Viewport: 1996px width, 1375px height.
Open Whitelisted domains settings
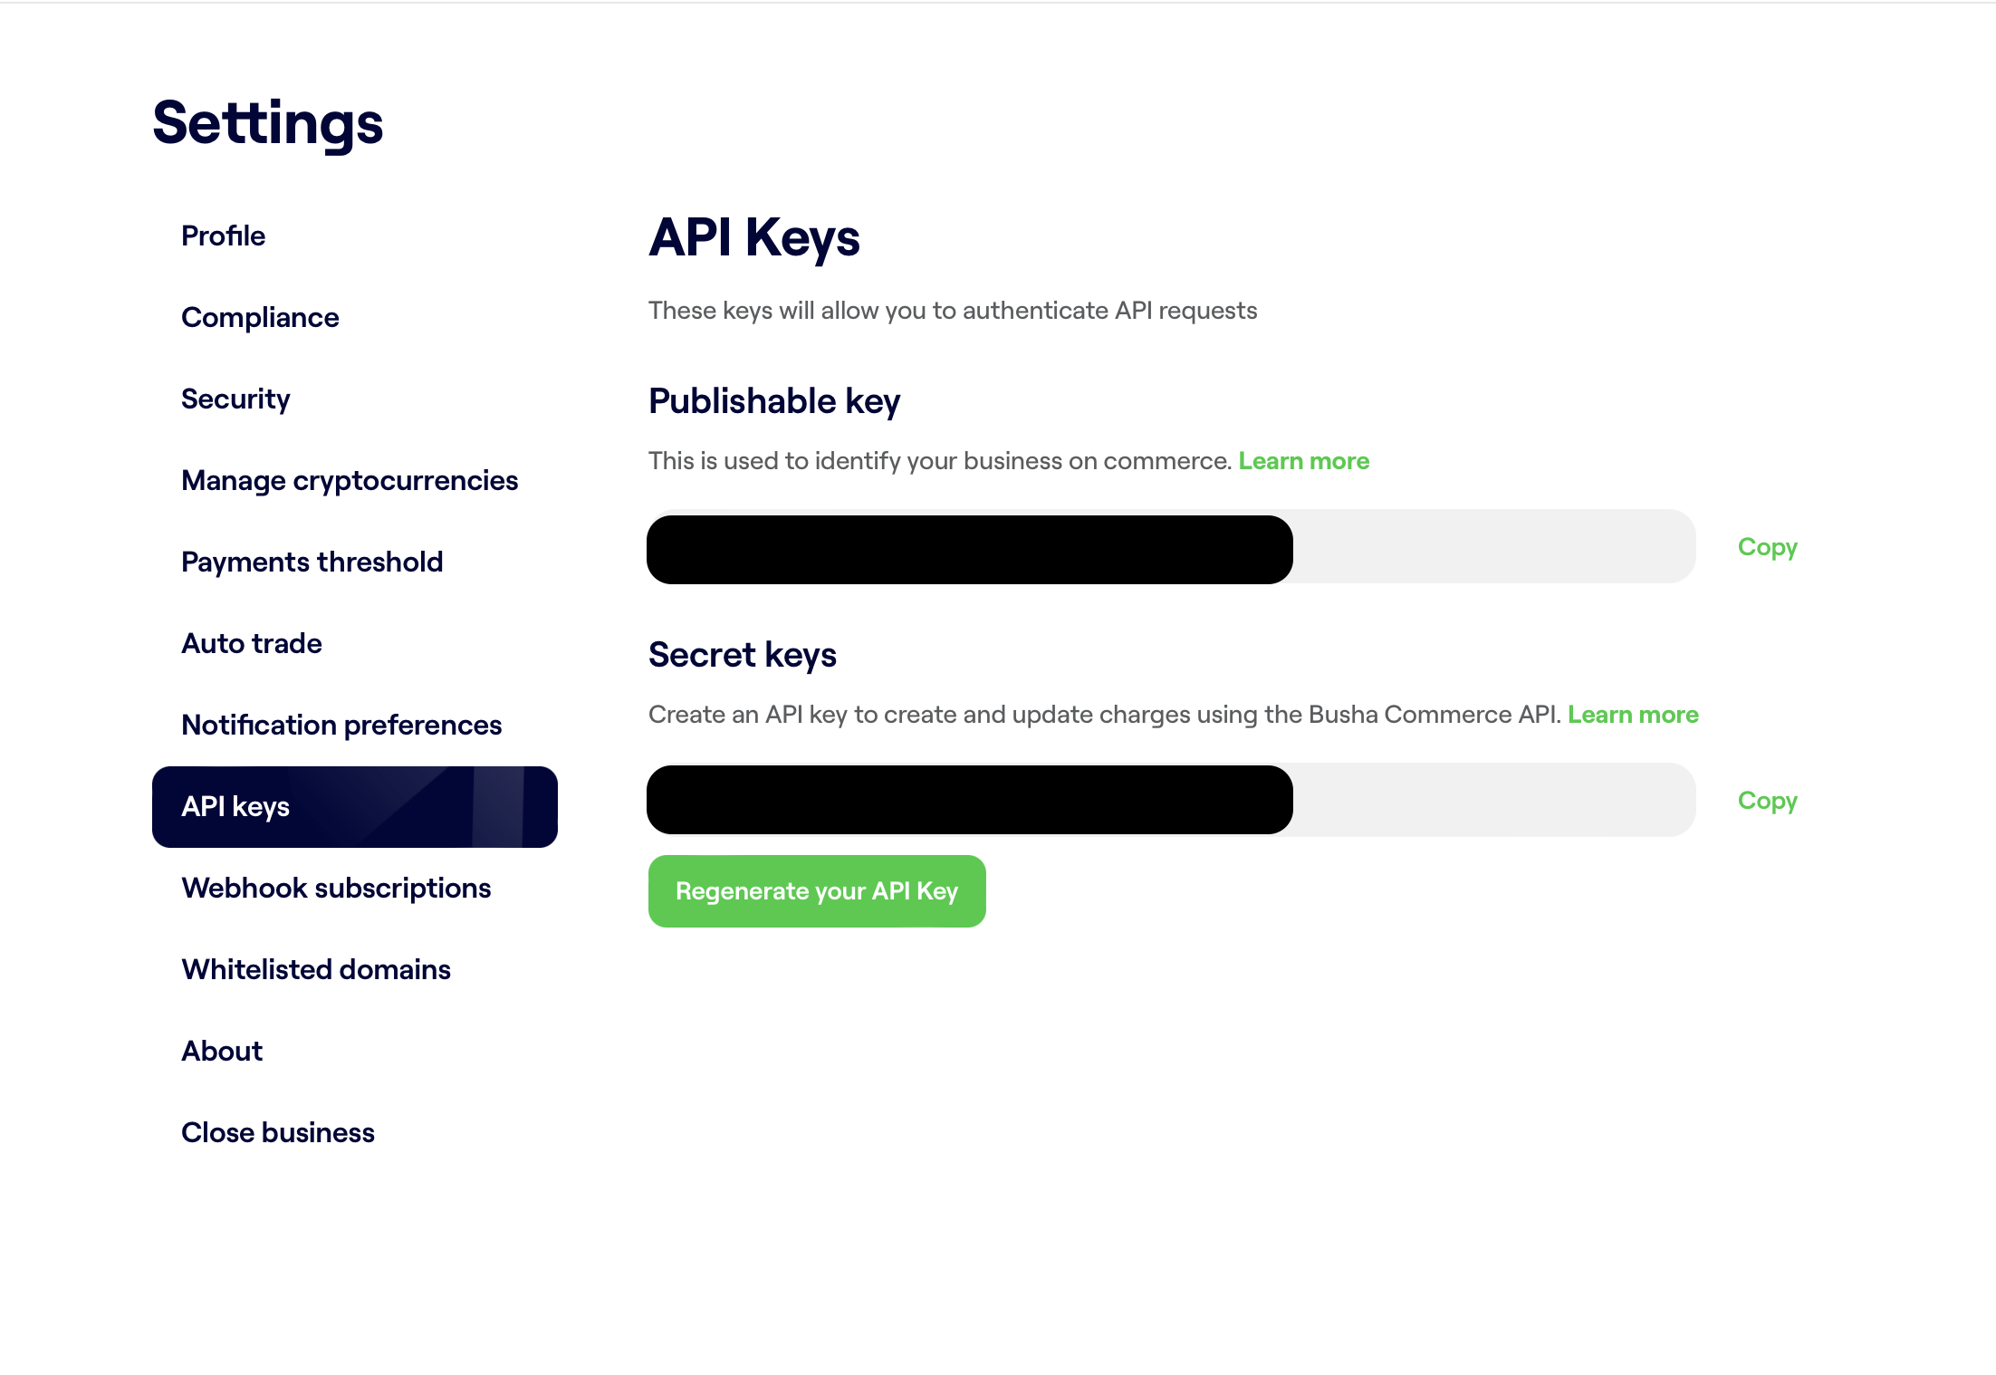click(316, 969)
